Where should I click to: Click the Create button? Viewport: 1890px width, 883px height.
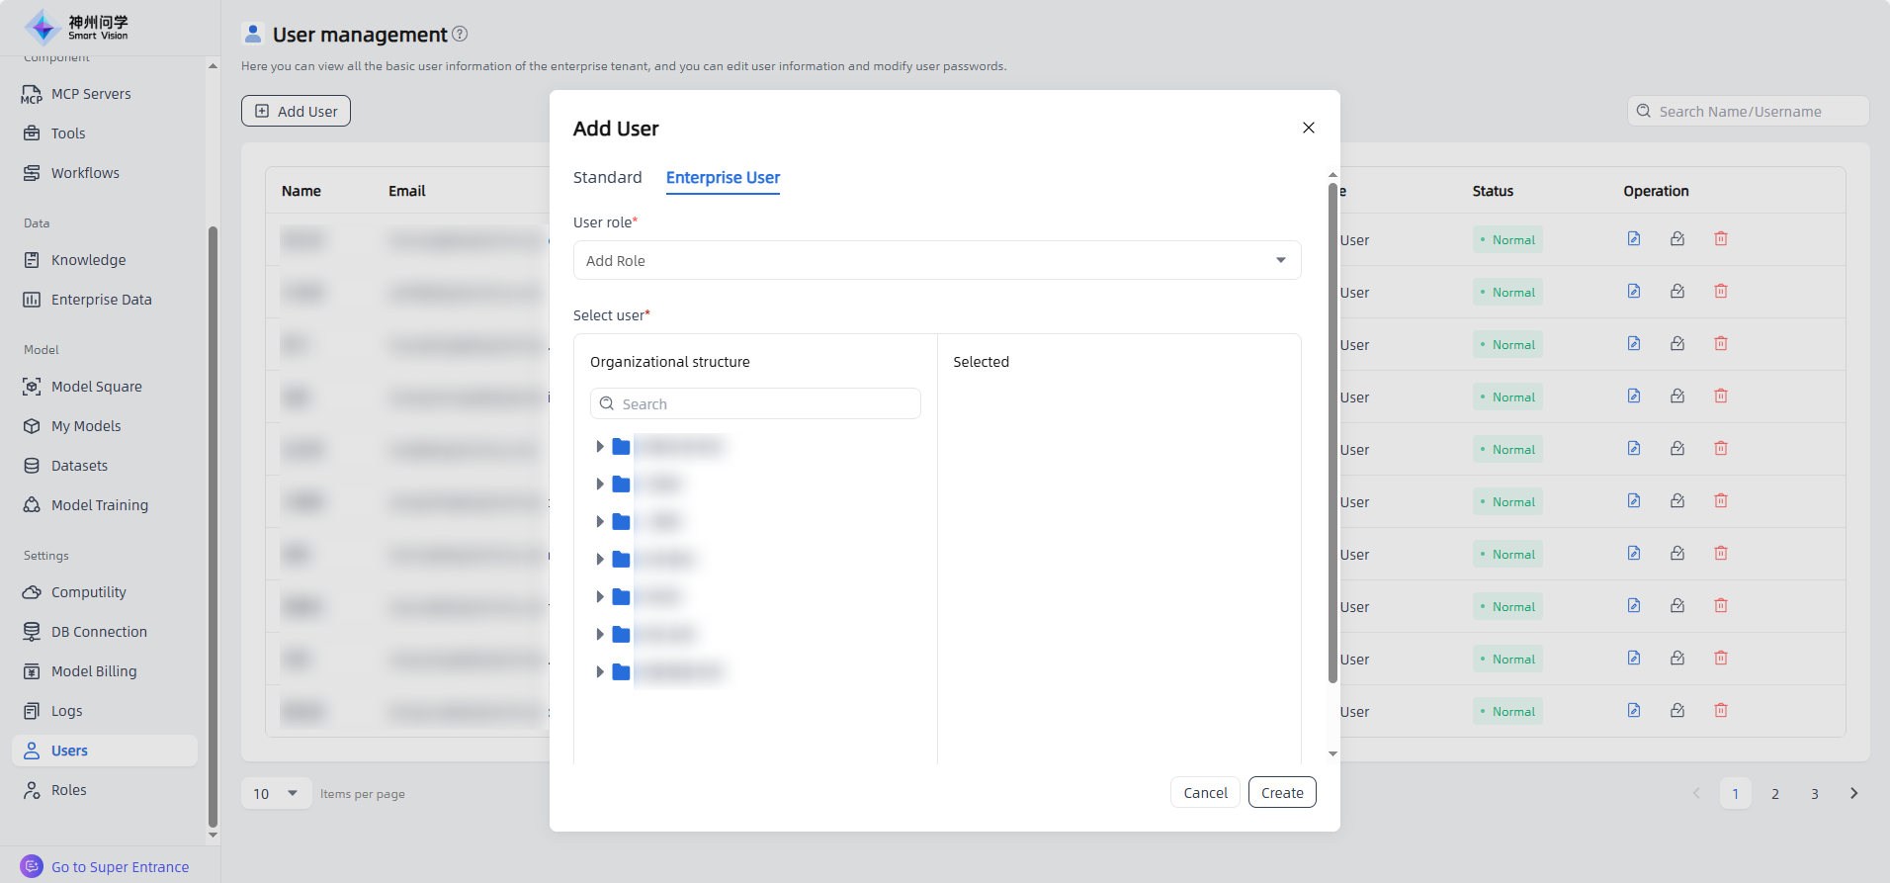tap(1281, 793)
